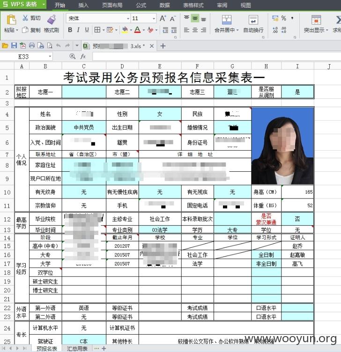Image resolution: width=341 pixels, height=352 pixels.
Task: Increase decimal places
Action: tap(275, 30)
